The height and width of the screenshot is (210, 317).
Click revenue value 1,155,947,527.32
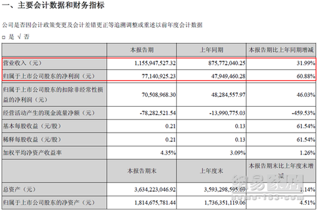[155, 63]
